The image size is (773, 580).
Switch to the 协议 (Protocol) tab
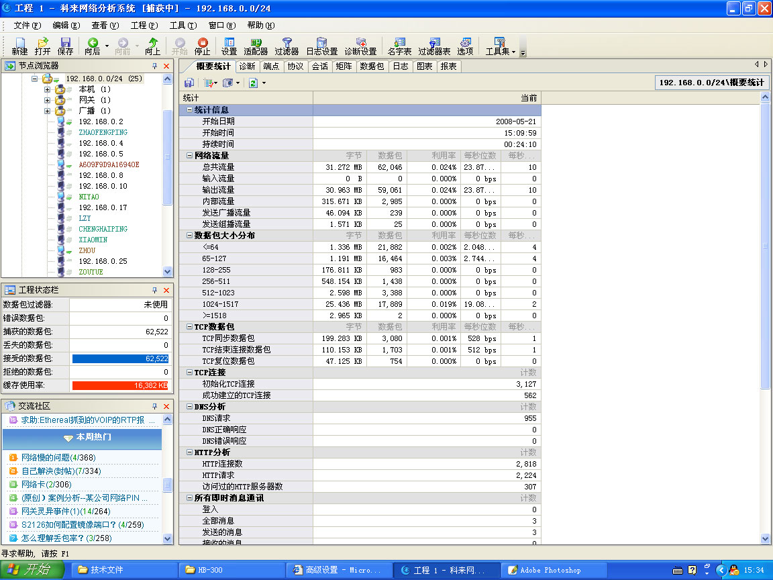(x=295, y=66)
